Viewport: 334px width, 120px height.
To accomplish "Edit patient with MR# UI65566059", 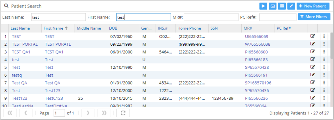I will click(312, 36).
